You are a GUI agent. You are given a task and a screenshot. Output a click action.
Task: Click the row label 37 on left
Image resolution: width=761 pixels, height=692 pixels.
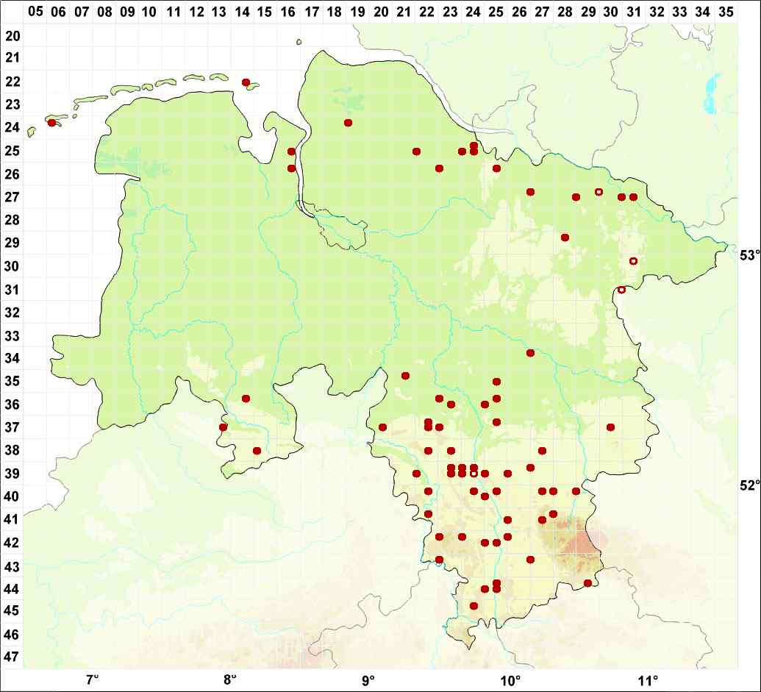pyautogui.click(x=12, y=427)
